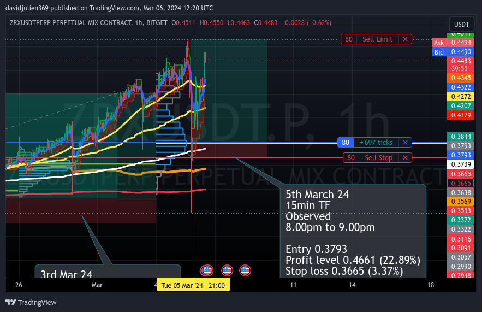This screenshot has height=312, width=482.
Task: Open the leftmost US flag economic event icon
Action: (207, 270)
